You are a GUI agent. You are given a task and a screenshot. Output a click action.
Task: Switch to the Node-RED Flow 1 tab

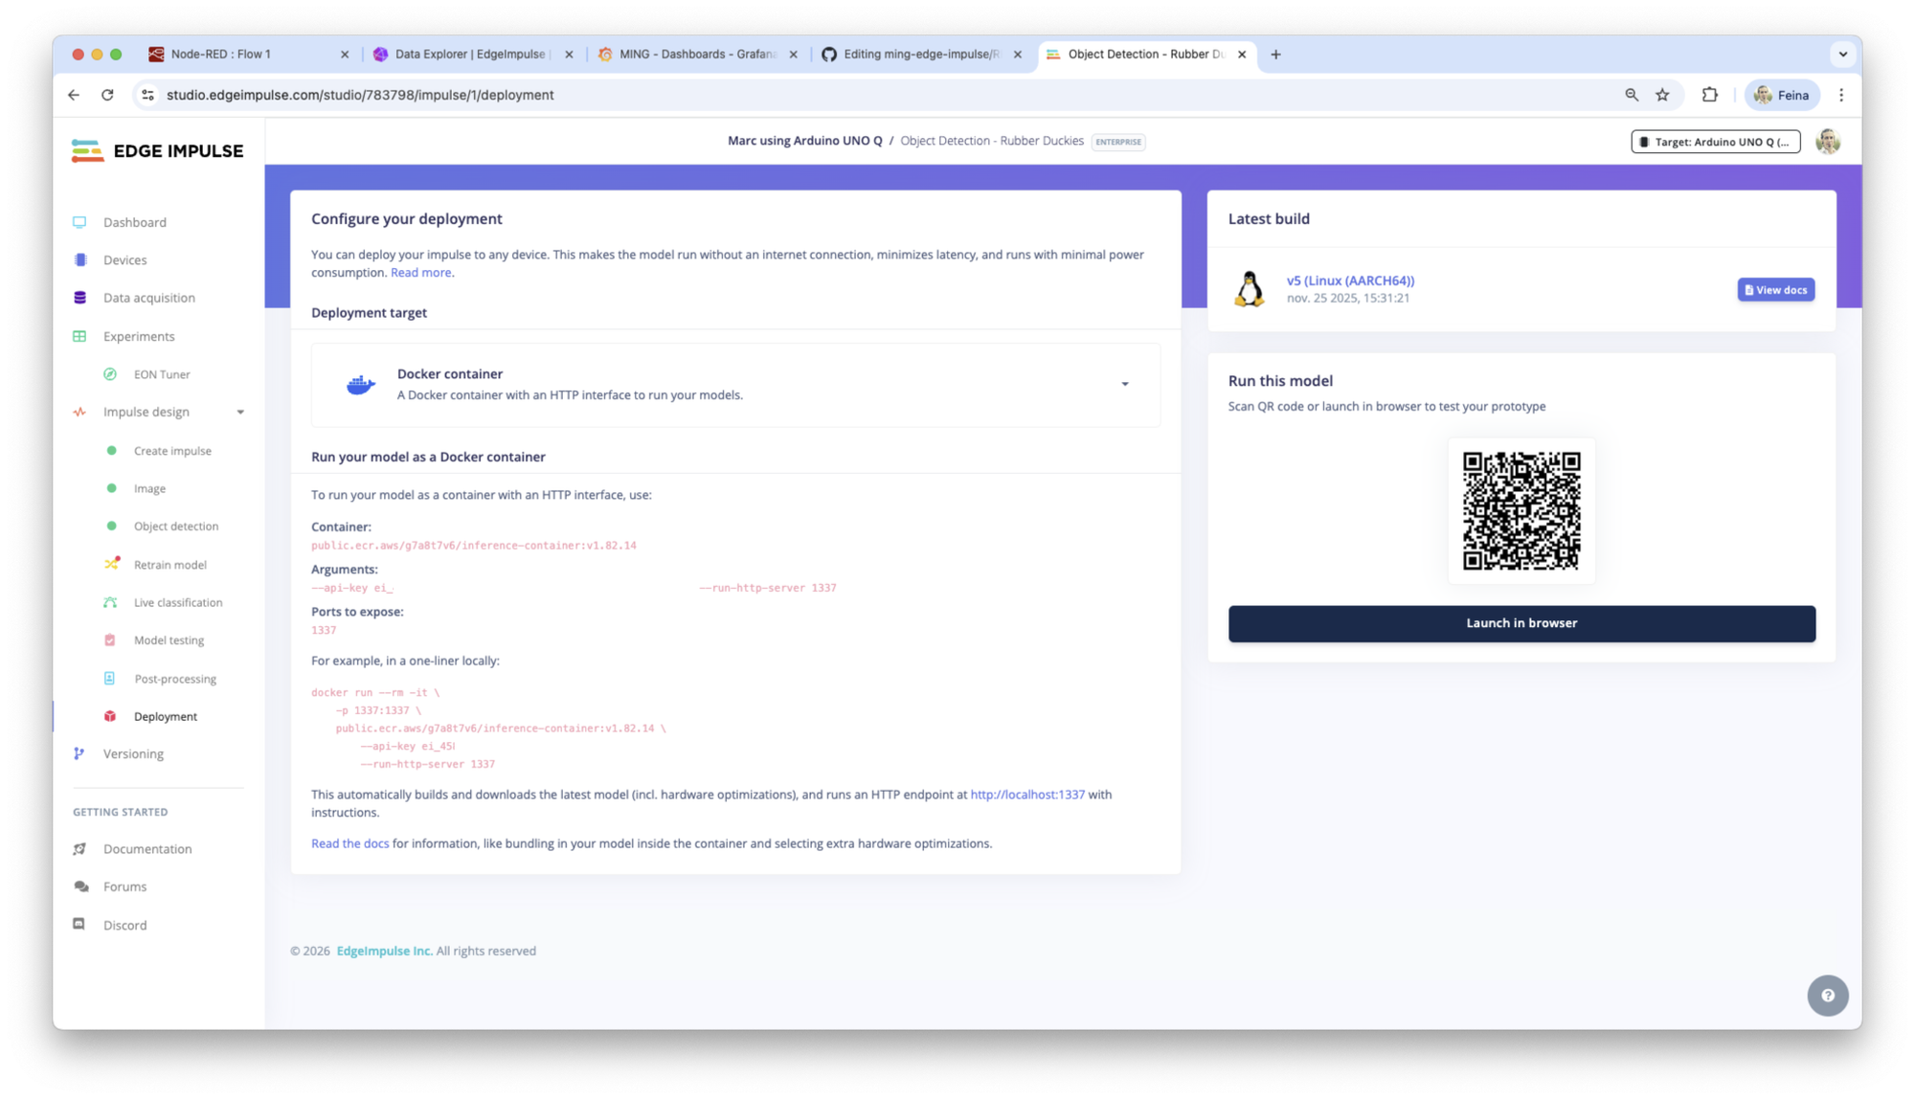click(x=220, y=55)
